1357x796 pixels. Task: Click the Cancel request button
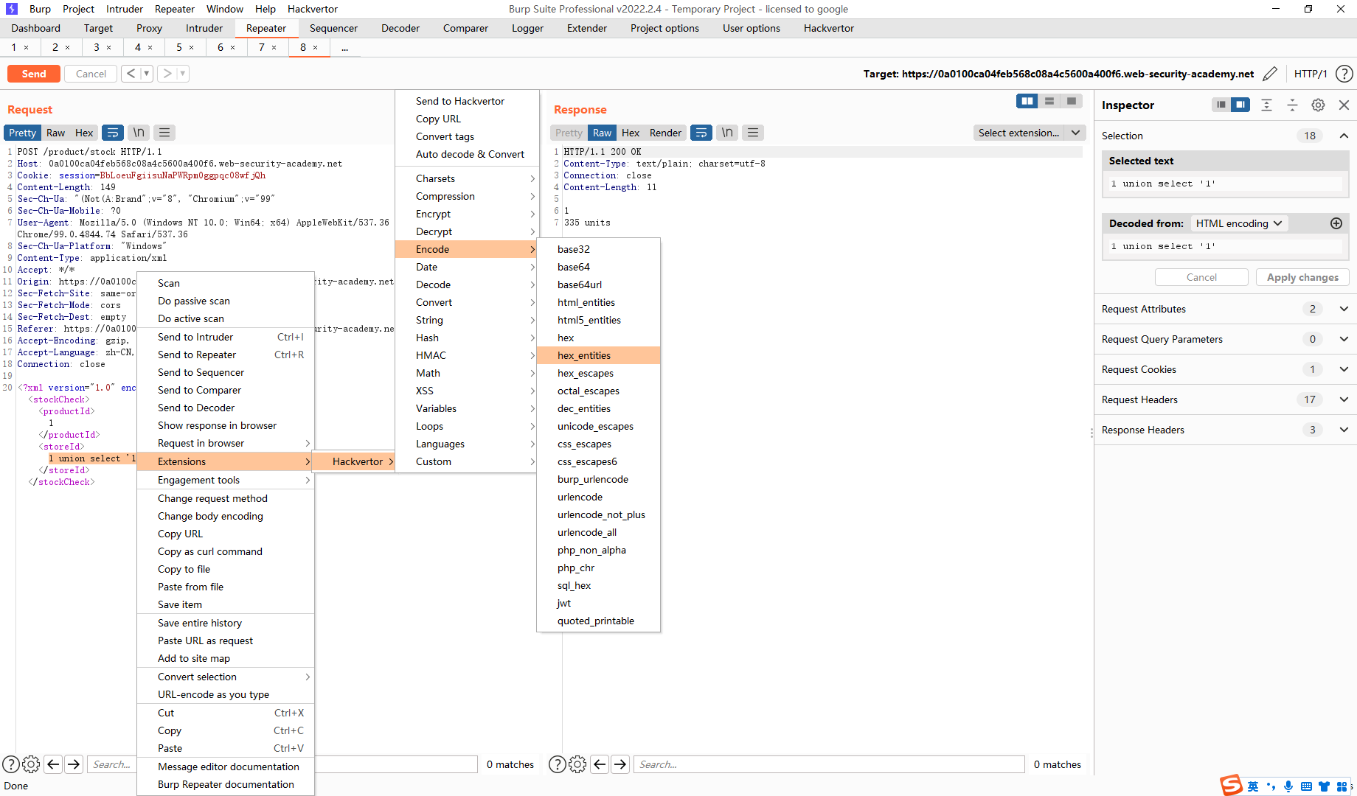pyautogui.click(x=91, y=74)
